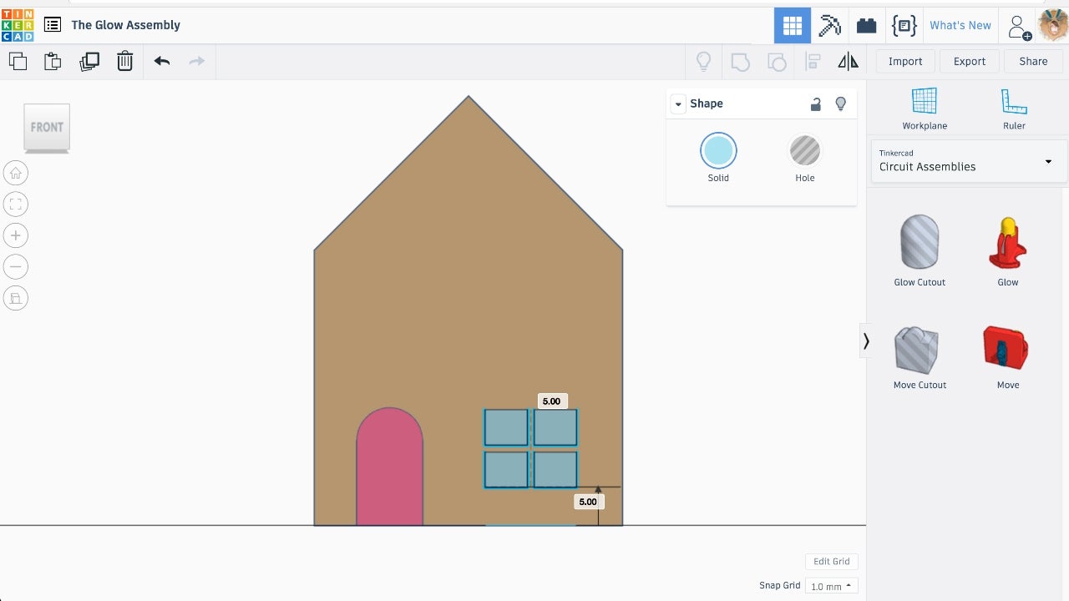Click the Import button
This screenshot has width=1069, height=601.
click(905, 61)
